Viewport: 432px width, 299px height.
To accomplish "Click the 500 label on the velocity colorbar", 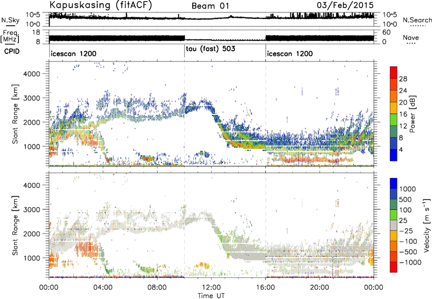I will (x=405, y=200).
